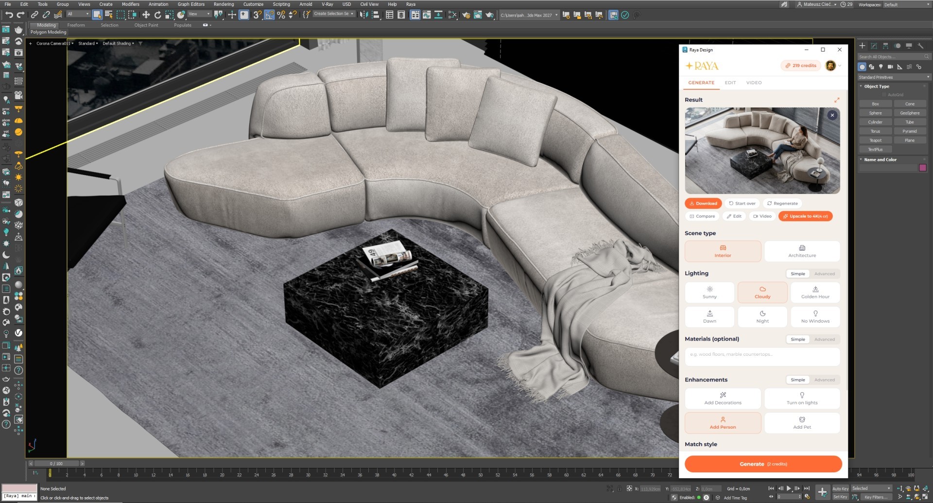
Task: Open the Modifiers menu
Action: tap(130, 4)
